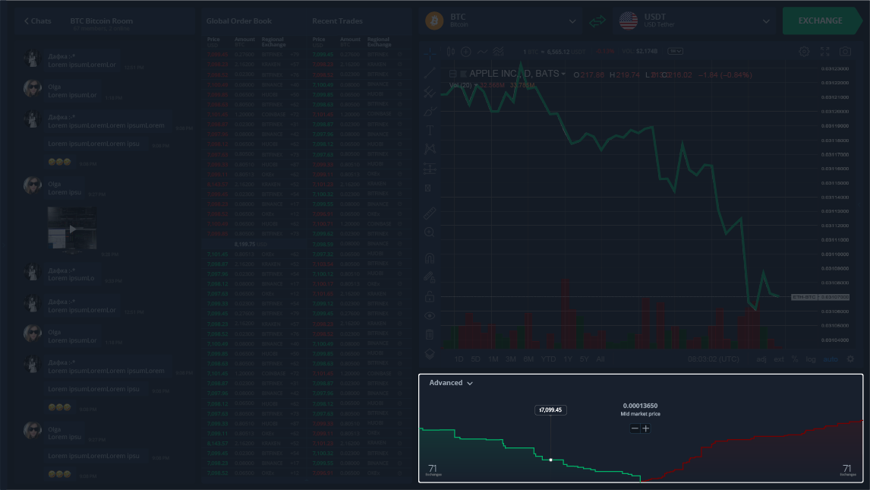Click the trash remove drawings icon
870x490 pixels.
430,334
